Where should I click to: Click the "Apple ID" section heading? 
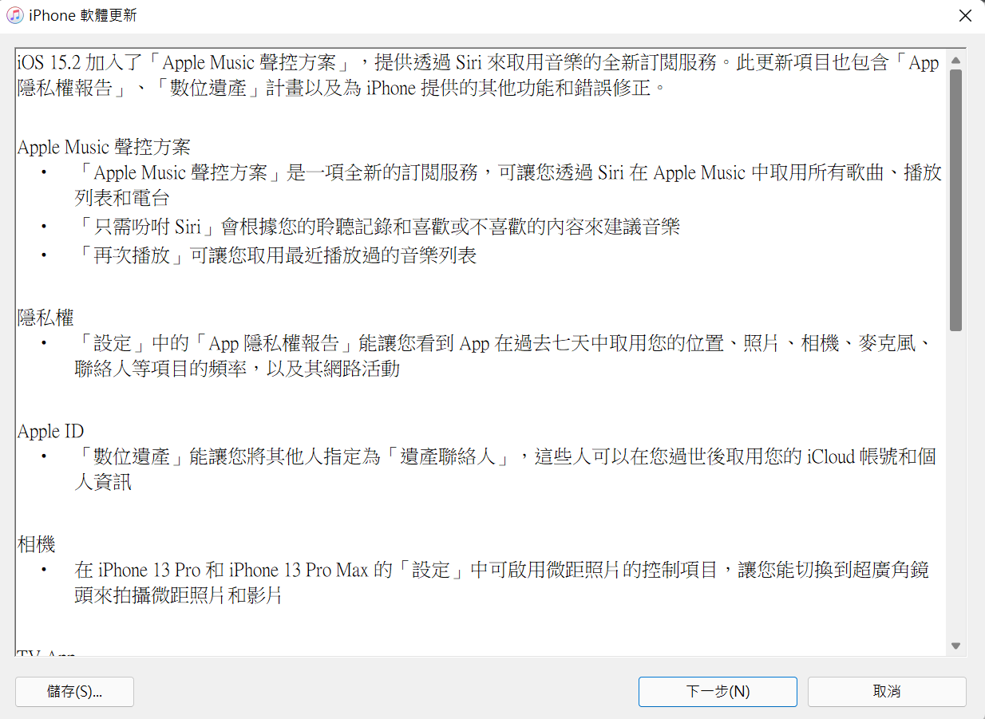pos(50,432)
